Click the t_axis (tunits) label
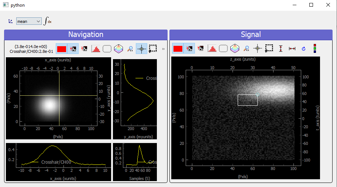Viewport: 337px width, 187px height. coord(318,118)
